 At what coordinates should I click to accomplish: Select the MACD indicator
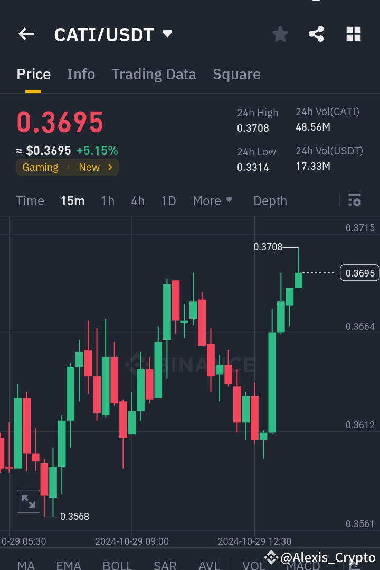tap(303, 566)
